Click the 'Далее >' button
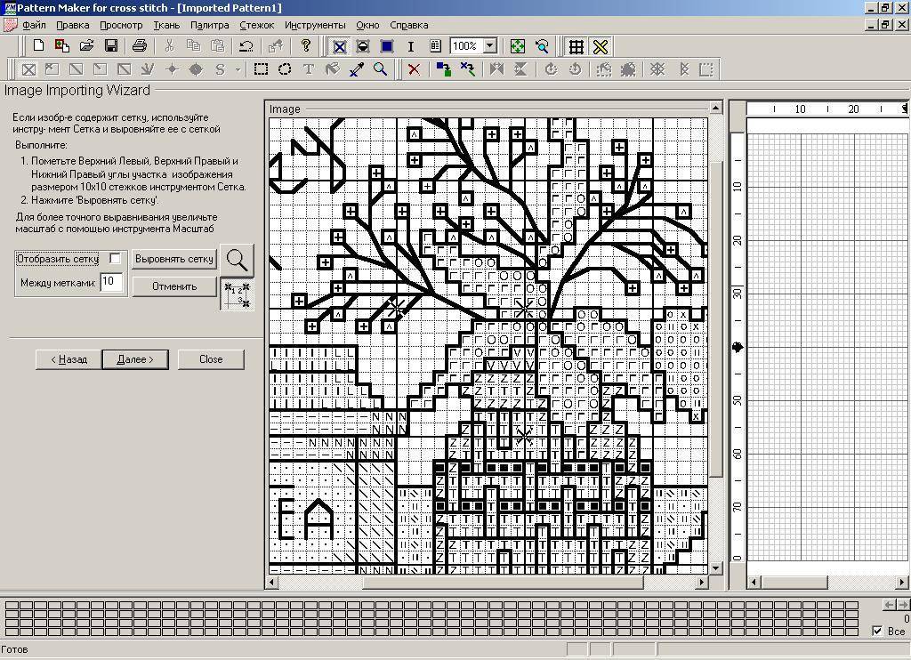The width and height of the screenshot is (911, 660). click(135, 359)
